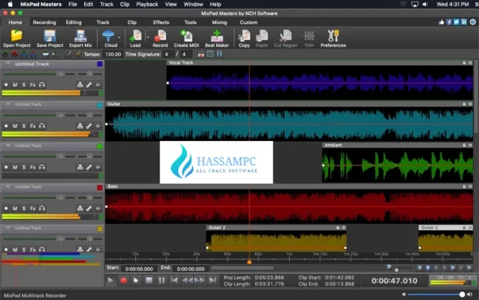Open the Fx effects of the Vocal track

click(x=33, y=84)
